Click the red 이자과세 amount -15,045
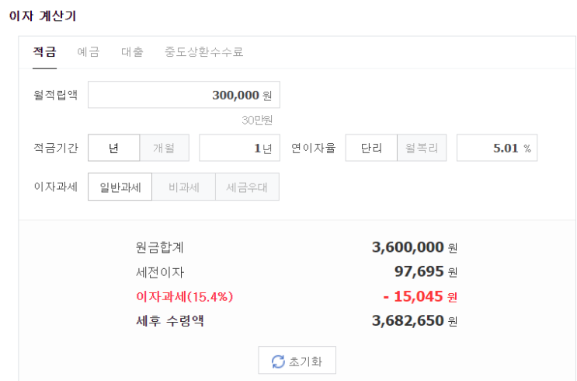This screenshot has width=577, height=381. [413, 296]
